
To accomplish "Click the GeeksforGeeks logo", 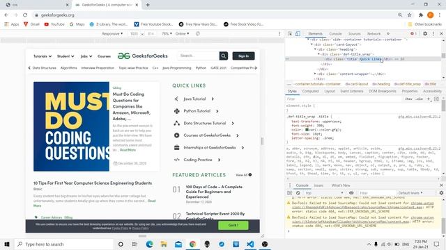I will (x=143, y=56).
